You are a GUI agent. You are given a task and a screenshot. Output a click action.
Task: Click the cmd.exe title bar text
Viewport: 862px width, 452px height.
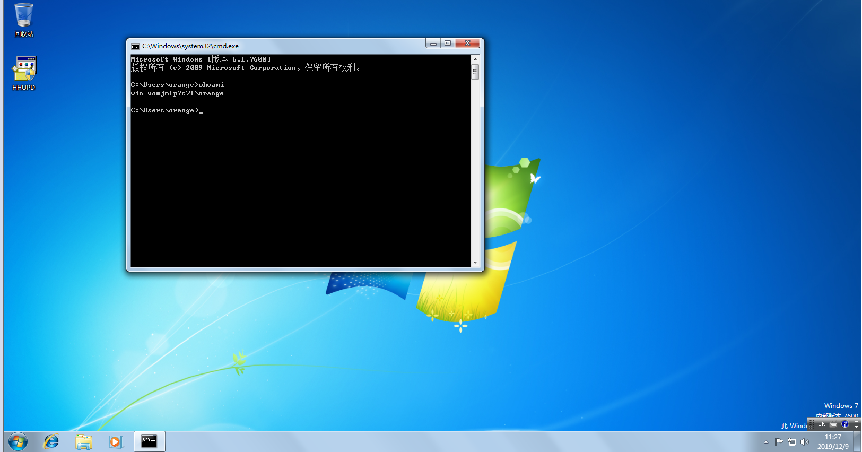(190, 46)
